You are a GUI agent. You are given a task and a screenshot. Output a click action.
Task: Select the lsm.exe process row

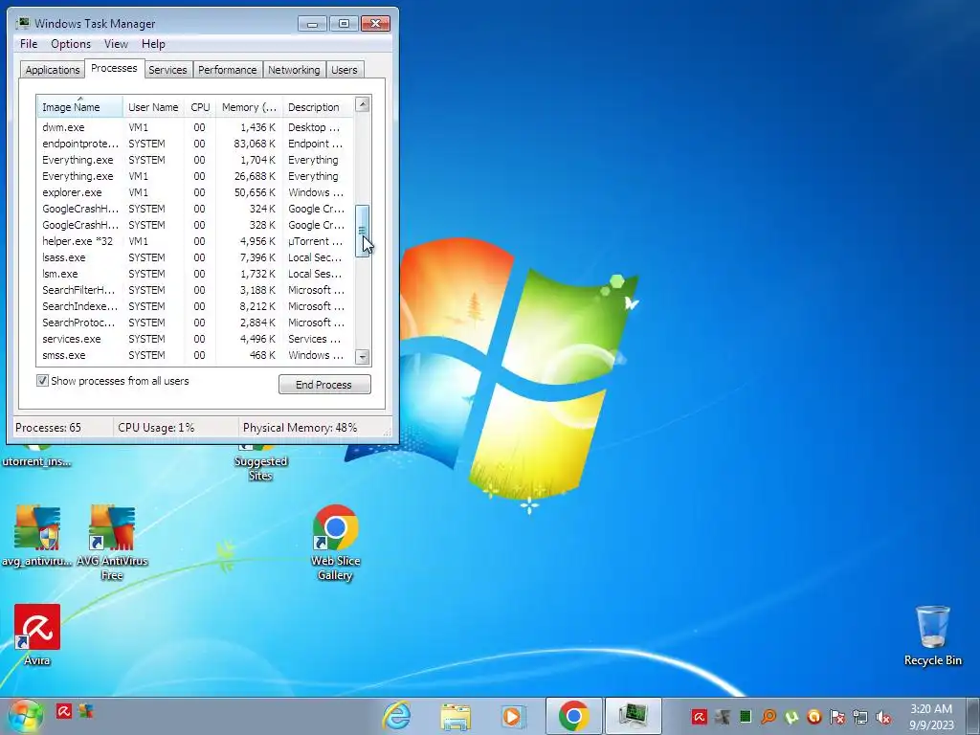click(x=195, y=274)
